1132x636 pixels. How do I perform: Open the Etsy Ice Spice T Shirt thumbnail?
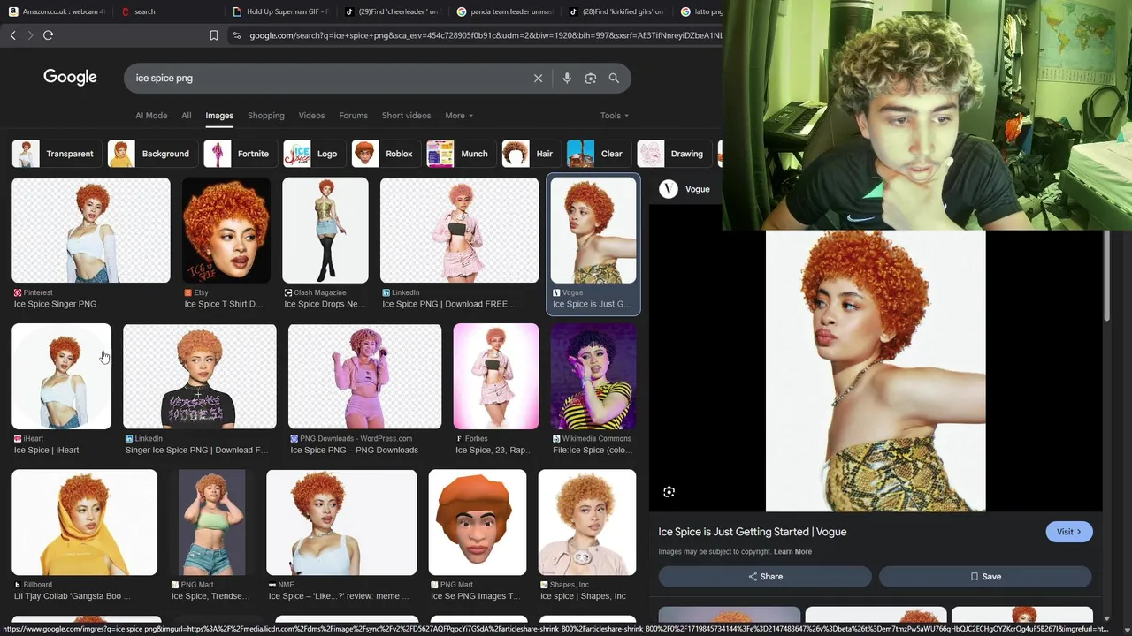[x=226, y=231]
